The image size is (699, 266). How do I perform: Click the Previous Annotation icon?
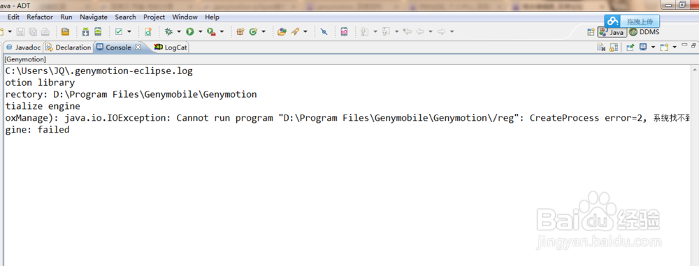point(386,31)
